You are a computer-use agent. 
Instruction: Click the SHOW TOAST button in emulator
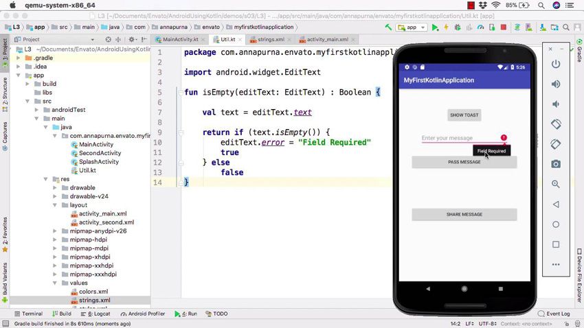point(464,115)
